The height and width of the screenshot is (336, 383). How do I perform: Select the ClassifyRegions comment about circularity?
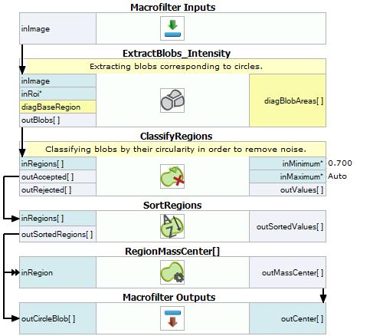pos(175,149)
